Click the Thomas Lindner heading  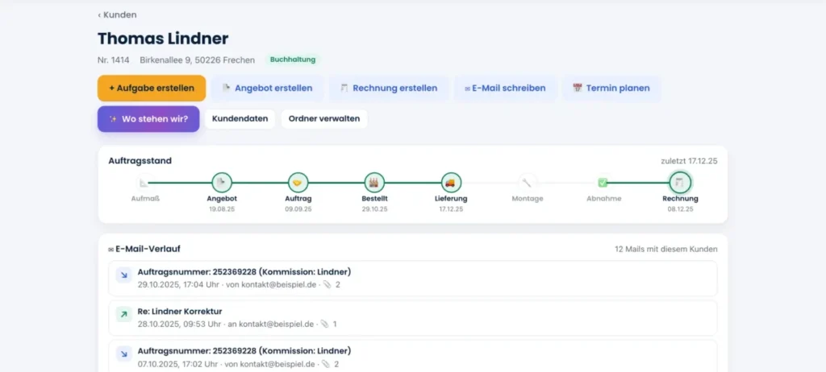click(163, 39)
